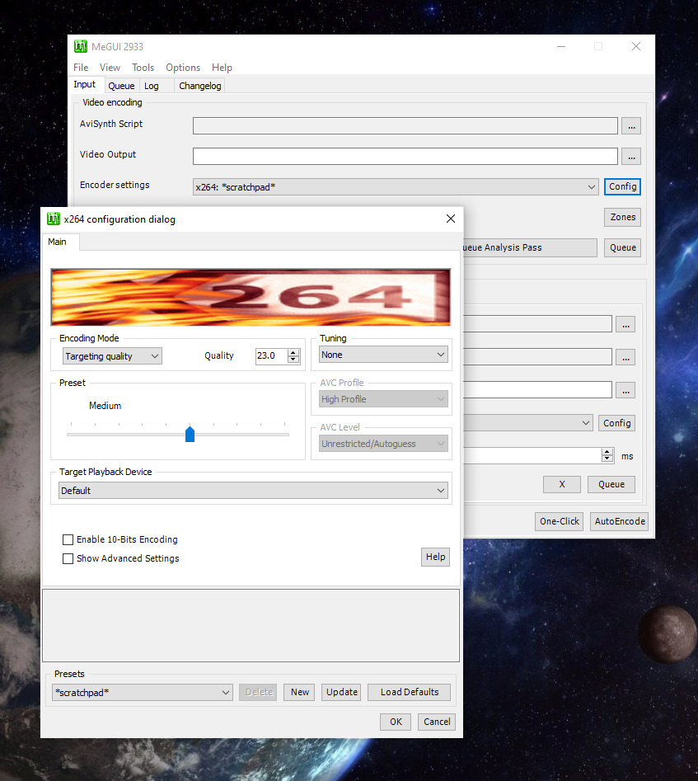Click the Delete preset button
The width and height of the screenshot is (698, 781).
click(x=258, y=692)
